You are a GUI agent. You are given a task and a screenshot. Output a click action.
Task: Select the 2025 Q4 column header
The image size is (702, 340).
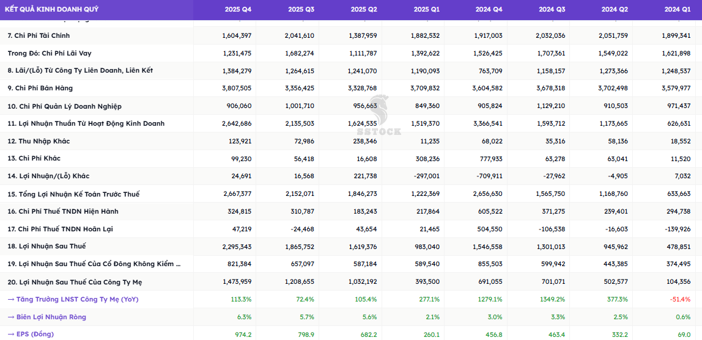click(x=238, y=9)
